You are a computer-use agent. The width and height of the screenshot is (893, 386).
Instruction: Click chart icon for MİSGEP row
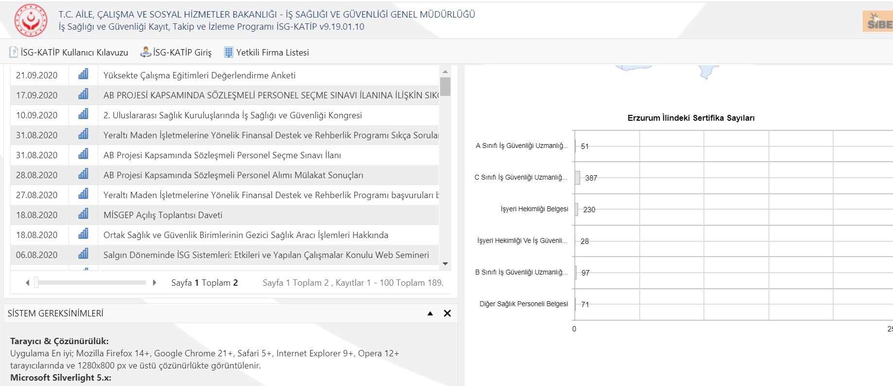(x=84, y=214)
